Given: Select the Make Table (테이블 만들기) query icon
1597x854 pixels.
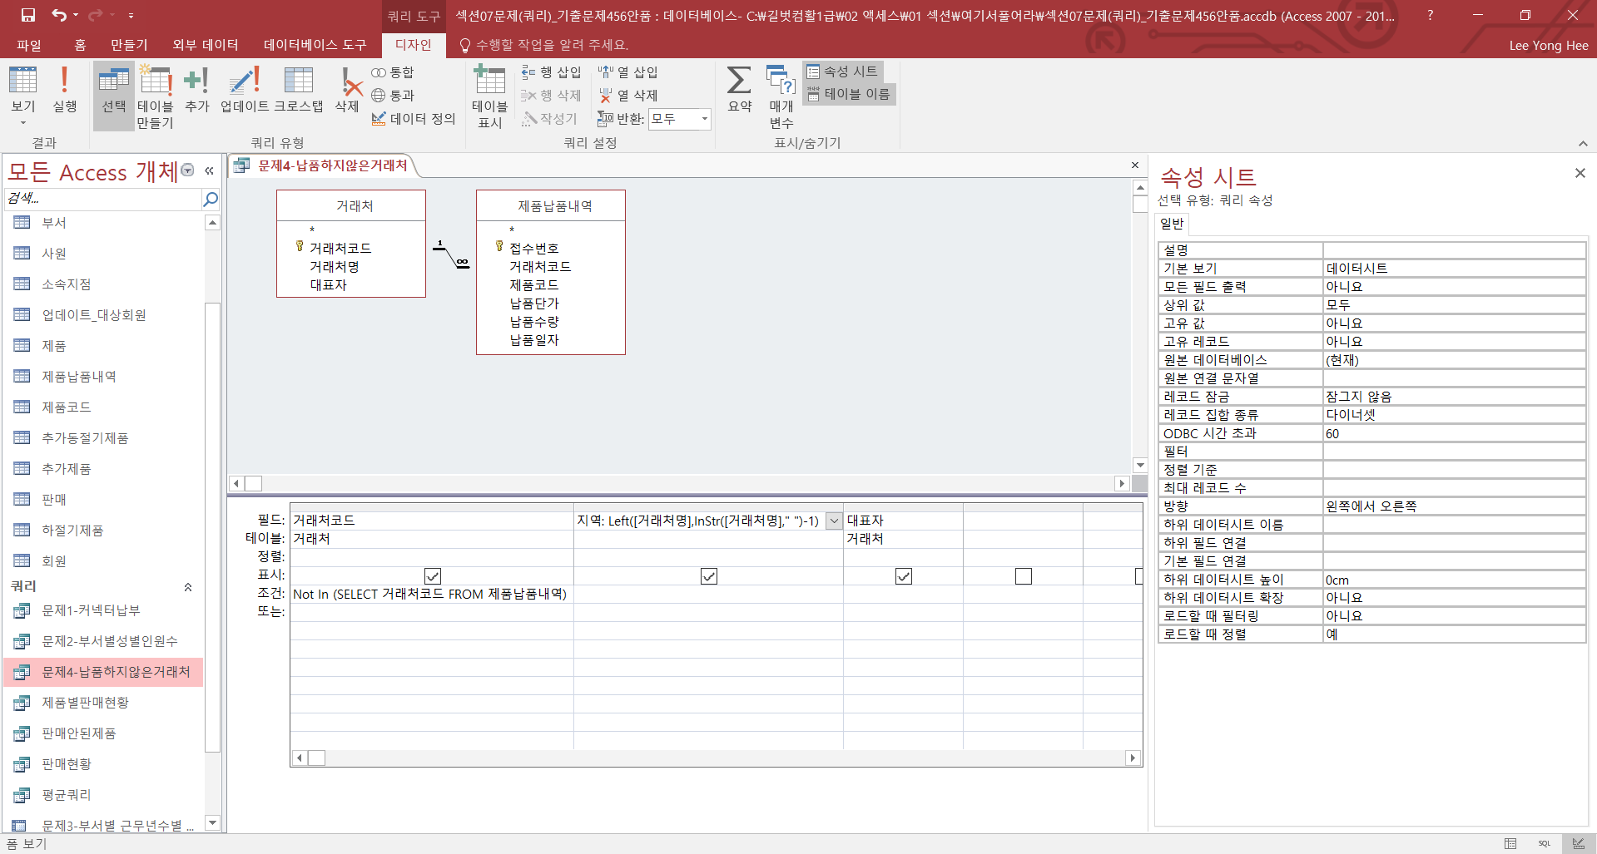Looking at the screenshot, I should [155, 96].
